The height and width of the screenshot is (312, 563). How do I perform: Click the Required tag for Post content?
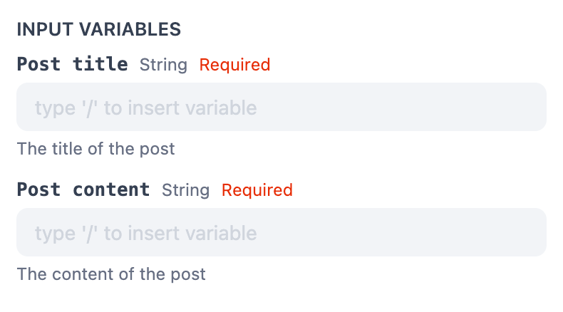pos(257,191)
